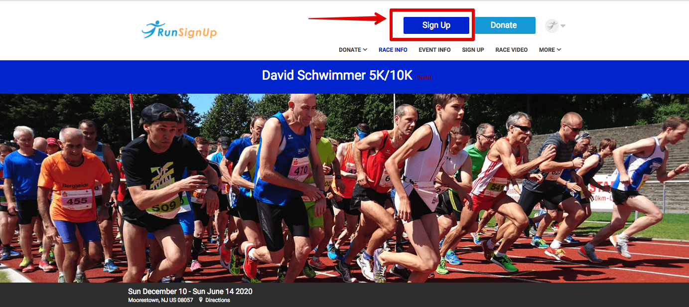689x307 pixels.
Task: Open the runner profile avatar icon
Action: pos(551,25)
